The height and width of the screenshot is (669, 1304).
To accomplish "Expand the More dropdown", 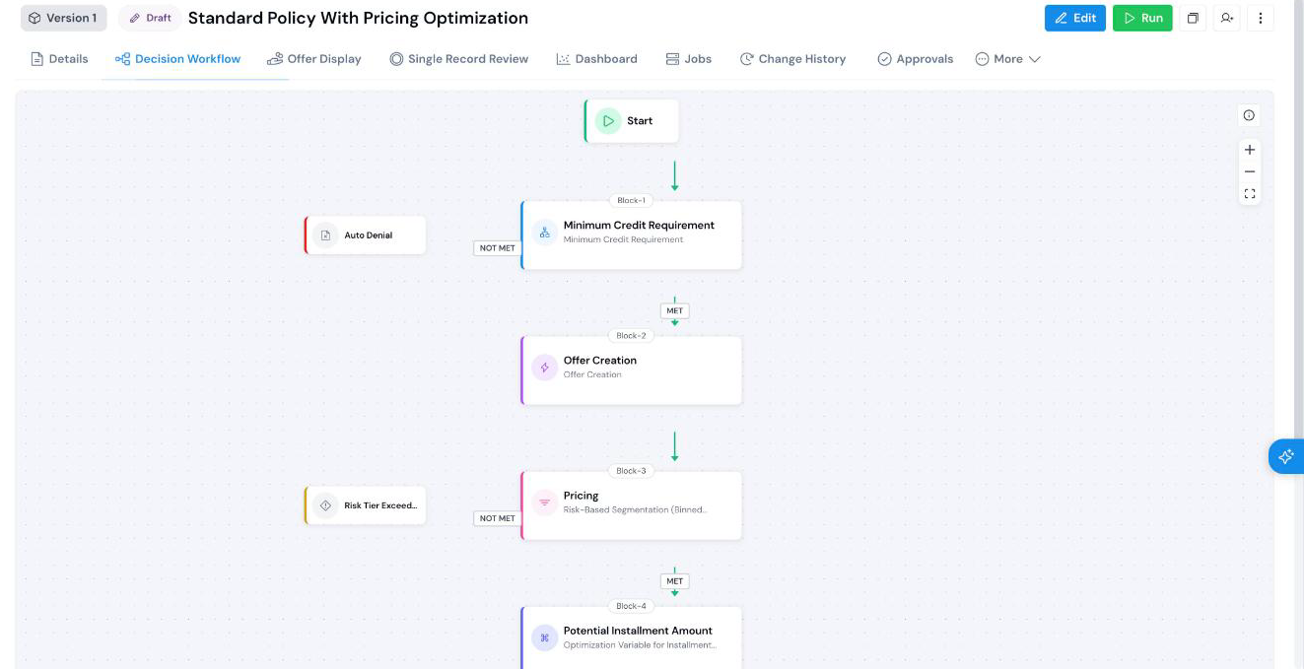I will pyautogui.click(x=1007, y=59).
